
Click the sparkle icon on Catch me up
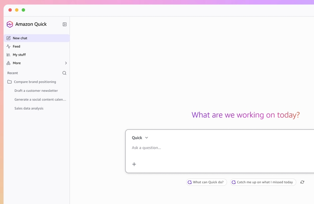[234, 182]
